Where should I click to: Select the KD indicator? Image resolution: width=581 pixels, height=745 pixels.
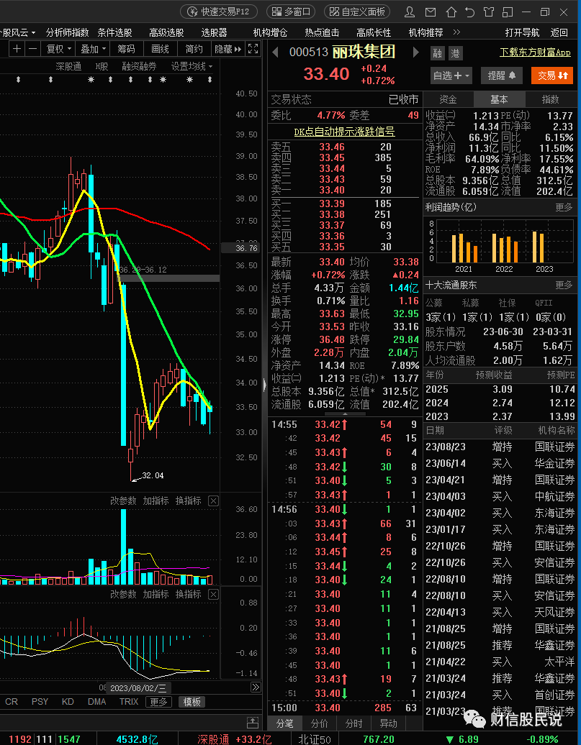coord(68,702)
